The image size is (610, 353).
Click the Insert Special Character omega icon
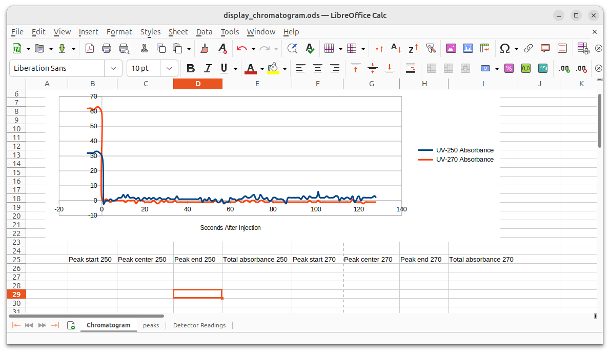[504, 48]
